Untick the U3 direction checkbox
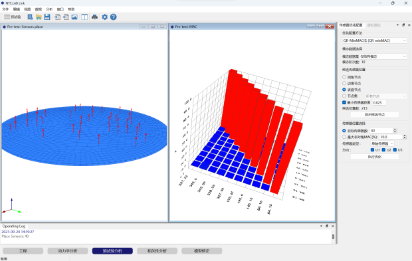Screen dimensions: 412x261 click(395, 150)
